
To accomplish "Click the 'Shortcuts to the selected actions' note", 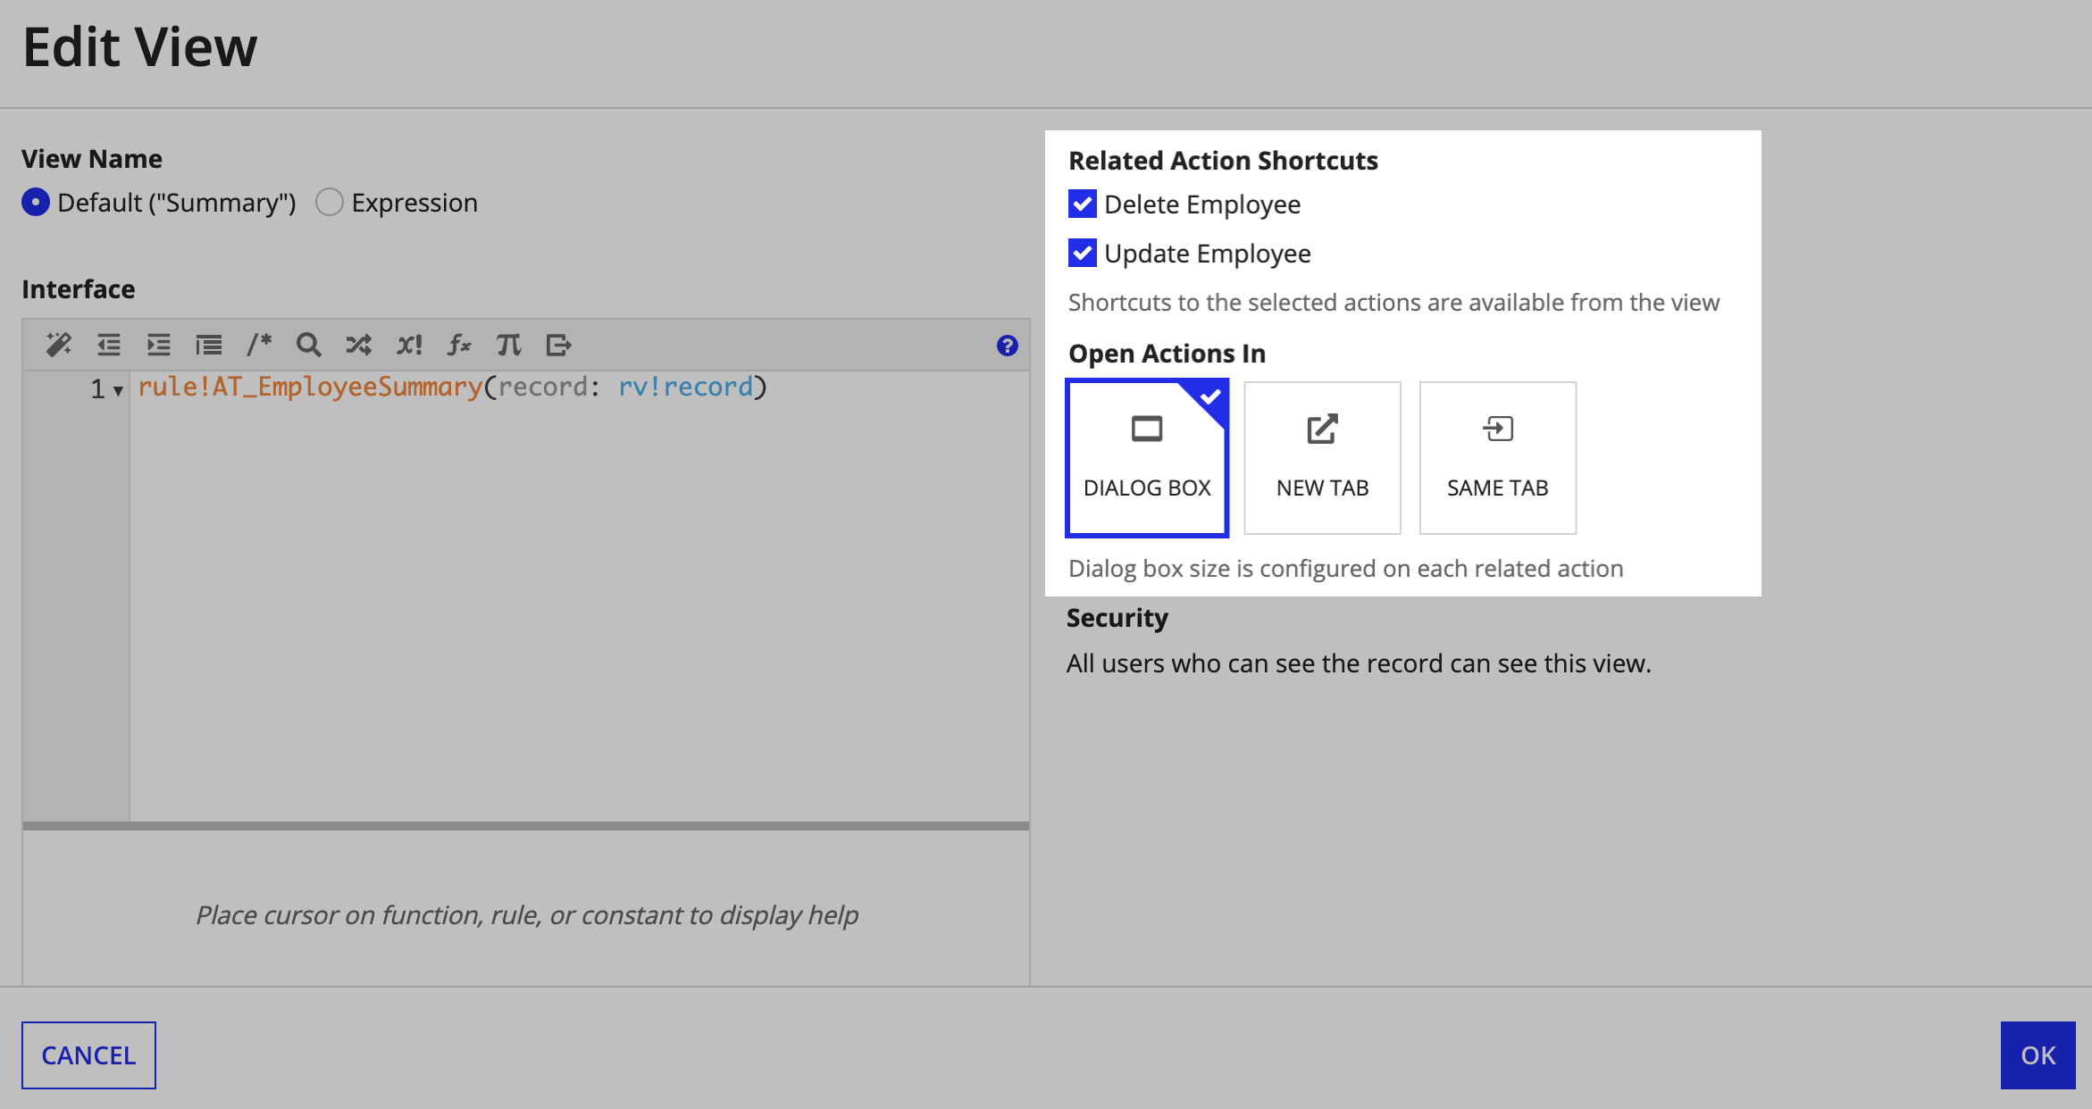I will [1393, 303].
